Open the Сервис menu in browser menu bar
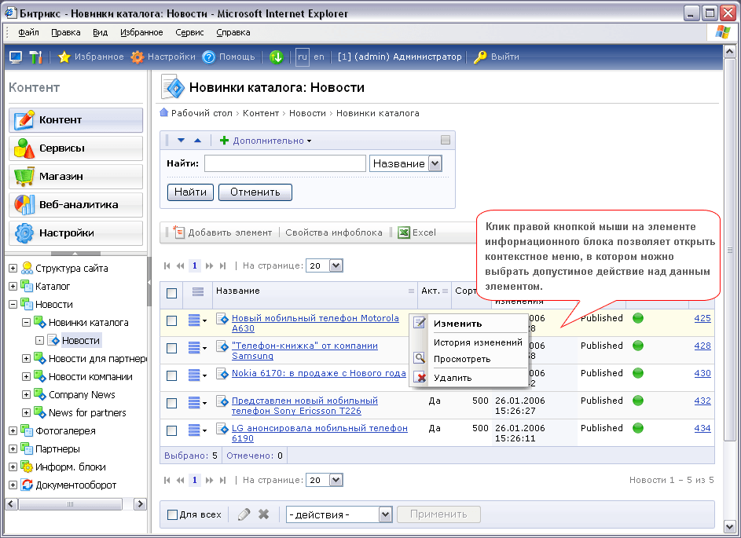This screenshot has height=538, width=741. (x=189, y=32)
